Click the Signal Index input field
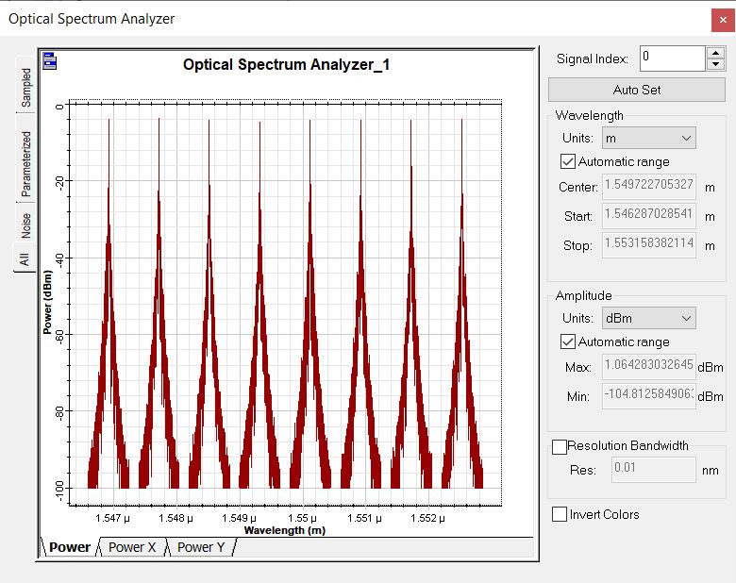Viewport: 736px width, 583px height. (672, 58)
